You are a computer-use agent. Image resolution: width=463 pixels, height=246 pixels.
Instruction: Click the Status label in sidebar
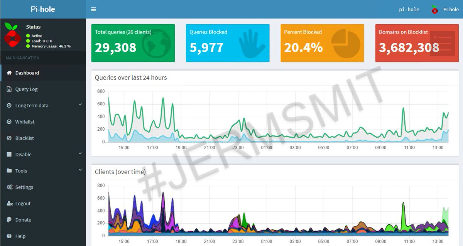point(33,27)
